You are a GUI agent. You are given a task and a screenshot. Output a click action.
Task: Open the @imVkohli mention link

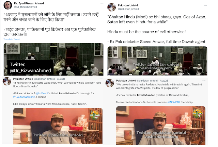tap(42, 93)
